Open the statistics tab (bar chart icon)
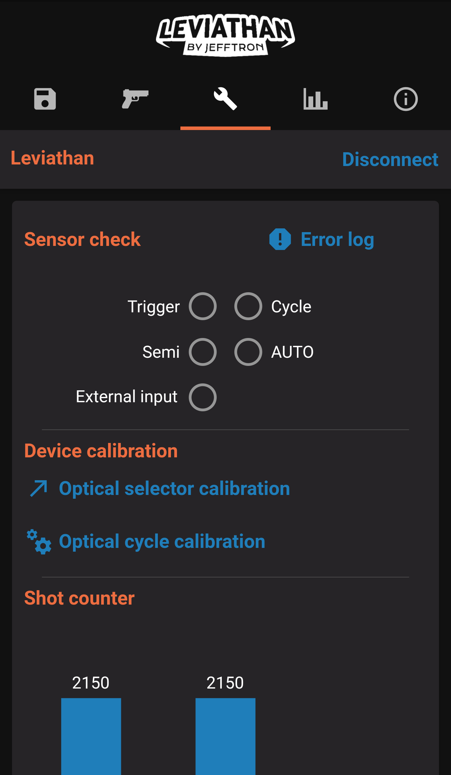This screenshot has width=451, height=775. coord(315,99)
